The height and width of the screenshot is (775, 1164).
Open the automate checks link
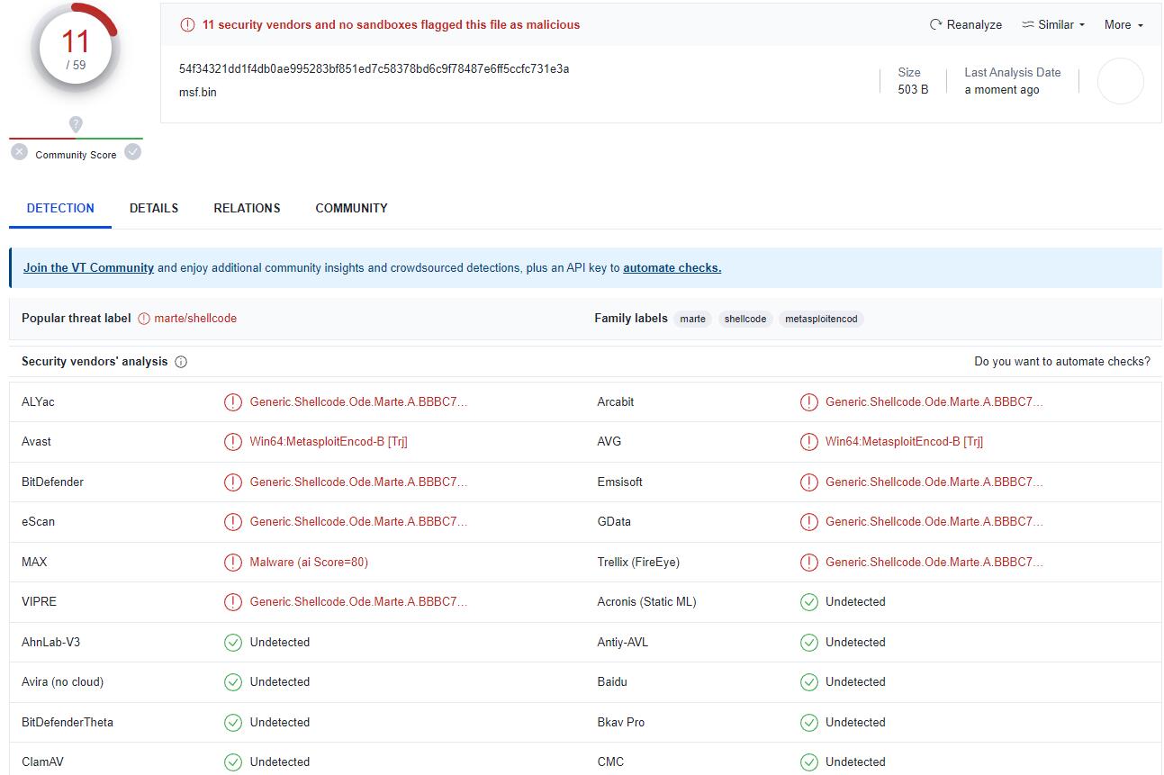672,267
